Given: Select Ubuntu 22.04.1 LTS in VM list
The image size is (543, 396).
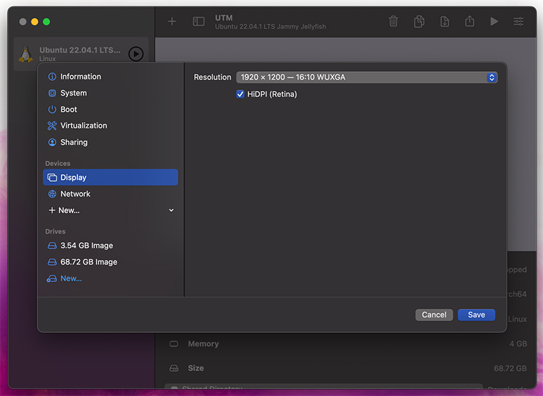Looking at the screenshot, I should (81, 54).
